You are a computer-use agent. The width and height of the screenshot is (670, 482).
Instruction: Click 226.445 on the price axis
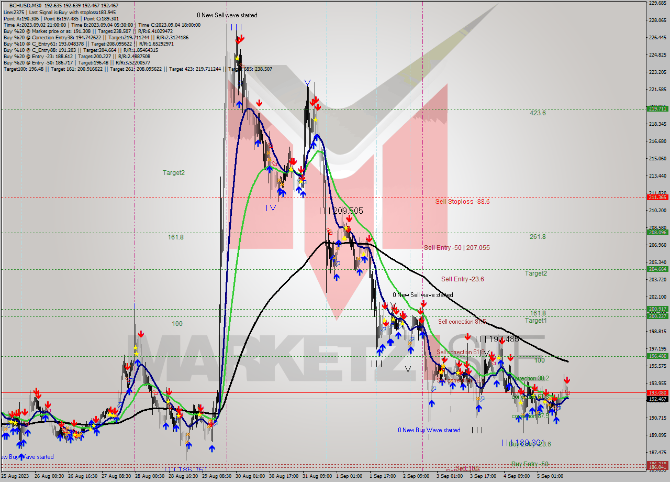(657, 38)
